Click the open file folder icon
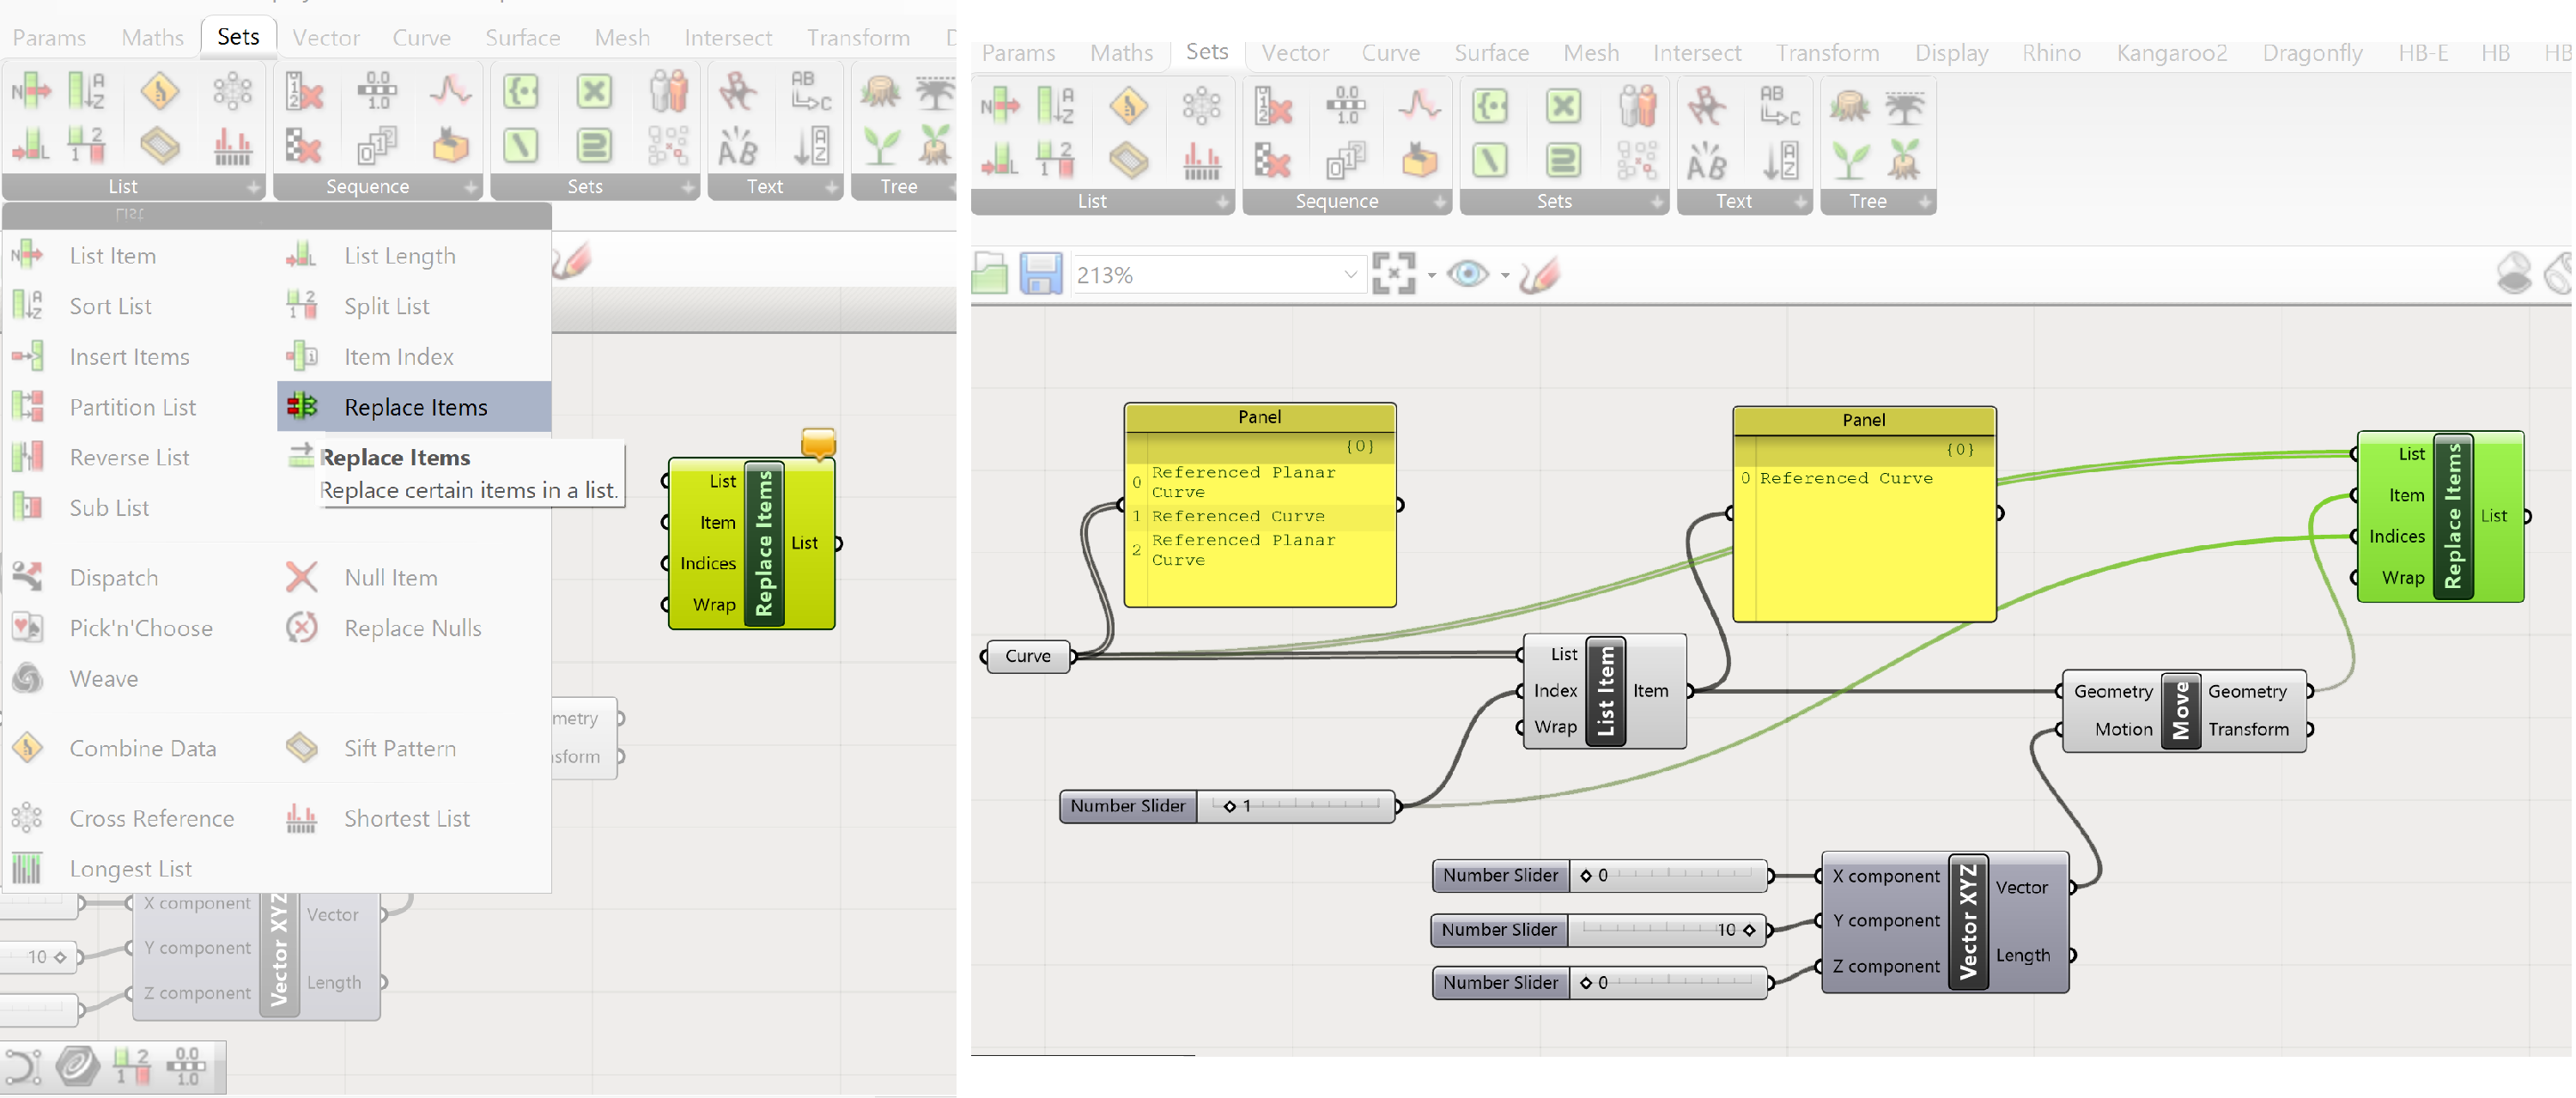This screenshot has height=1098, width=2576. 990,273
